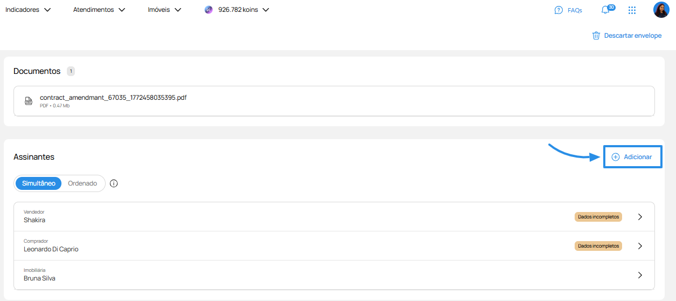
Task: Expand Leonardo Di Caprio signer row
Action: coord(334,246)
